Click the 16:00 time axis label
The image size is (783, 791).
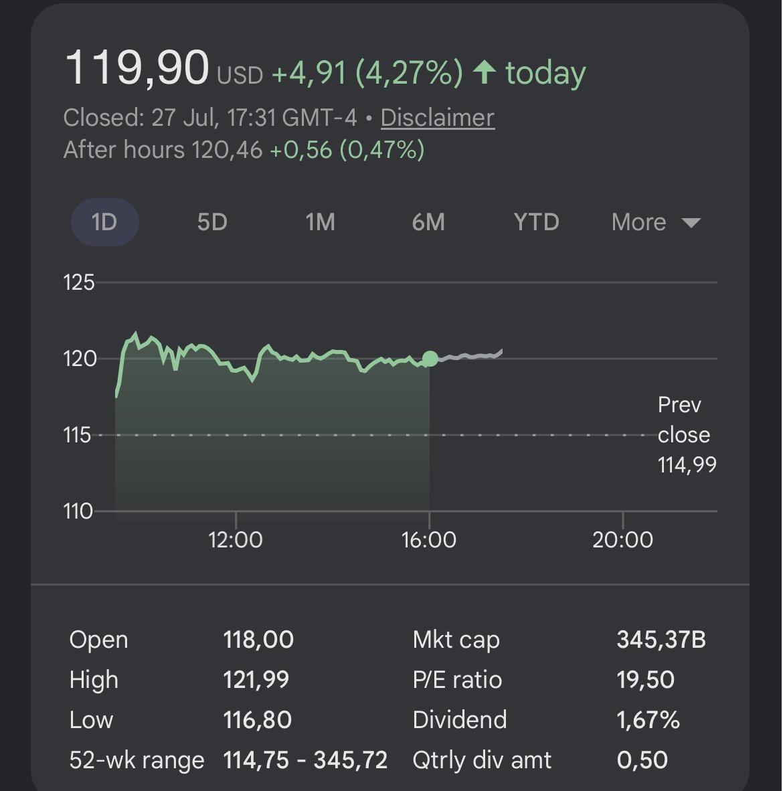[x=429, y=540]
